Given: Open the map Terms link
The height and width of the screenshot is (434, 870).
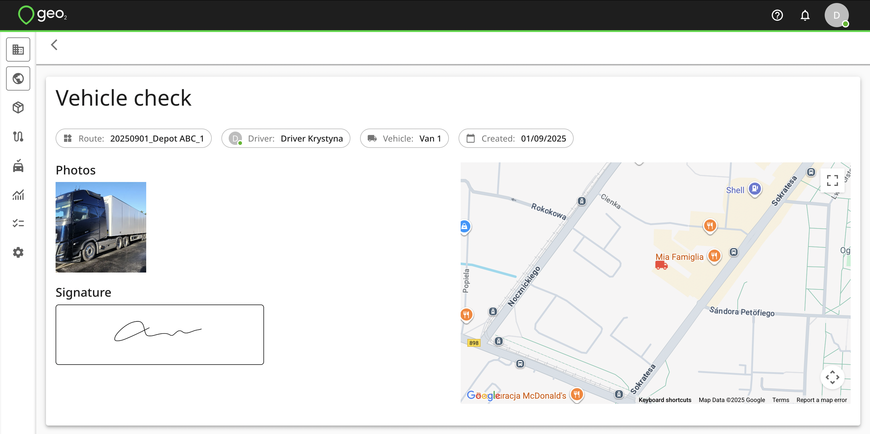Looking at the screenshot, I should coord(781,400).
